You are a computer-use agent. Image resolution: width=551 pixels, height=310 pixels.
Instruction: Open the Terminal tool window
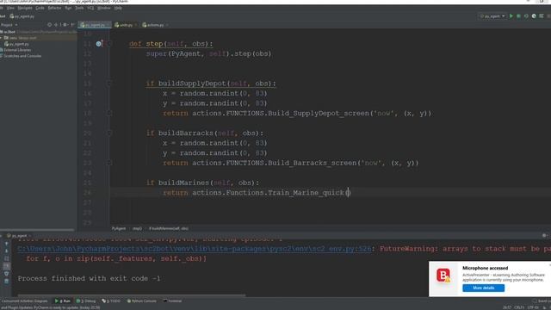(x=172, y=301)
